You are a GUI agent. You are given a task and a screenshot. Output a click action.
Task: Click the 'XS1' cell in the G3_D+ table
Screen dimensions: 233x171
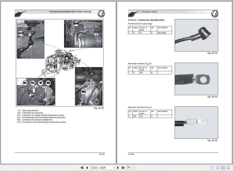click(145, 116)
